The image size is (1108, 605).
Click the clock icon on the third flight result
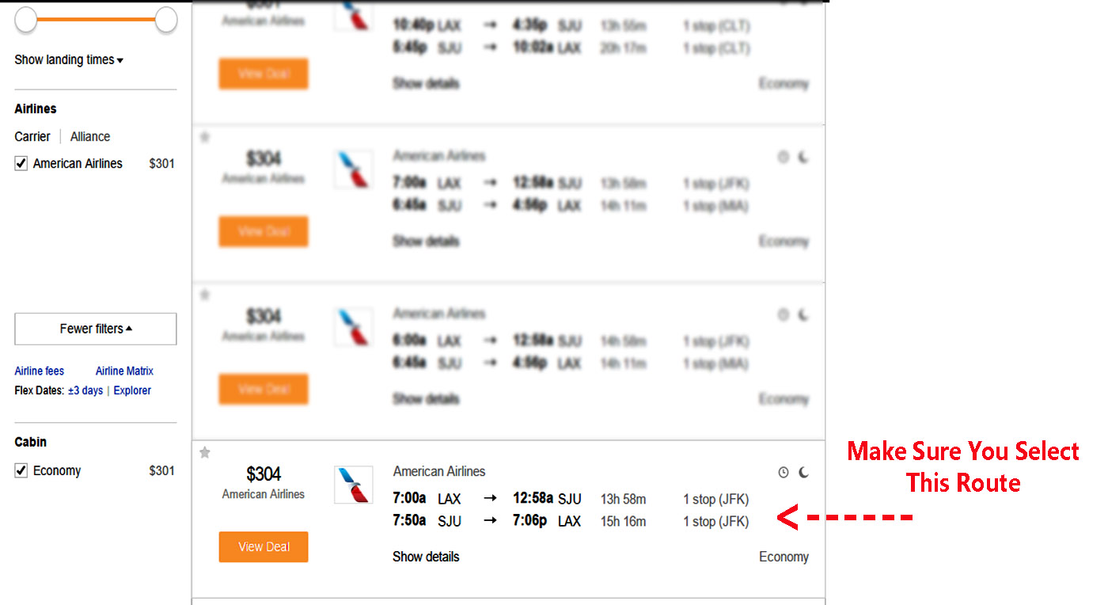[784, 315]
